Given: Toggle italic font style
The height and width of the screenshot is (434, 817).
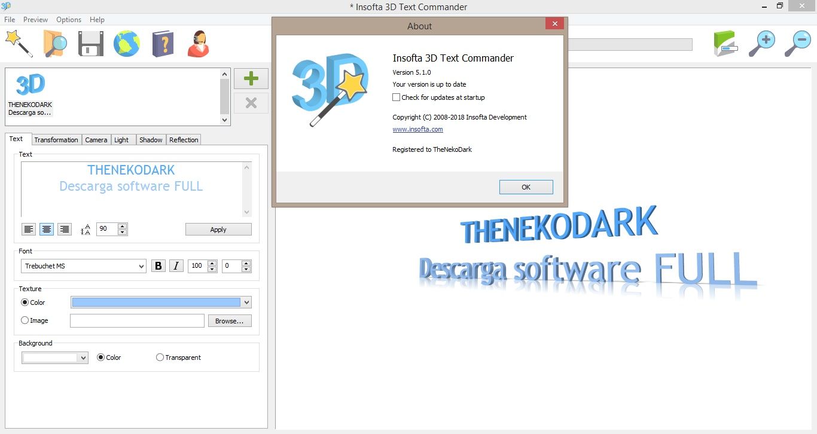Looking at the screenshot, I should (x=176, y=266).
